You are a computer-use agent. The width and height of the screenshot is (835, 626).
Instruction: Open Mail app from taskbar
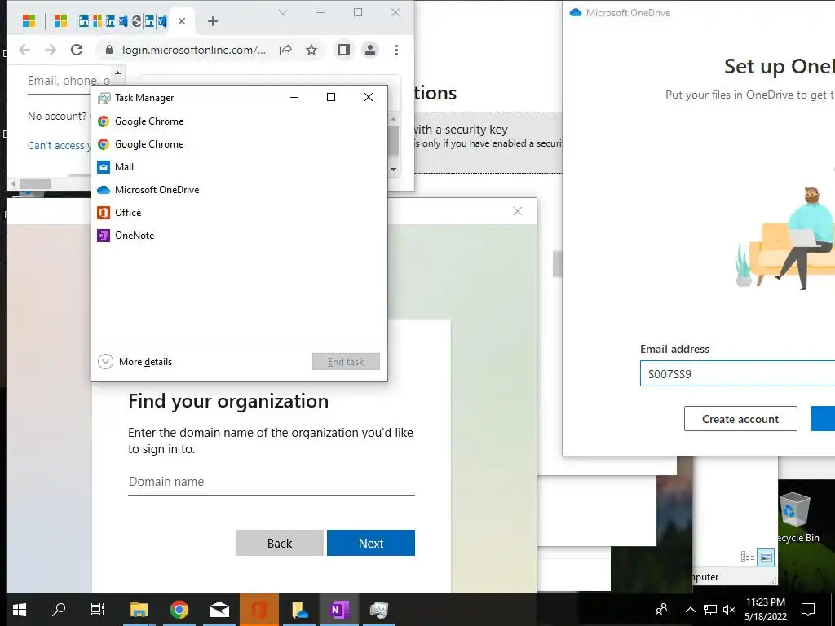click(x=219, y=610)
